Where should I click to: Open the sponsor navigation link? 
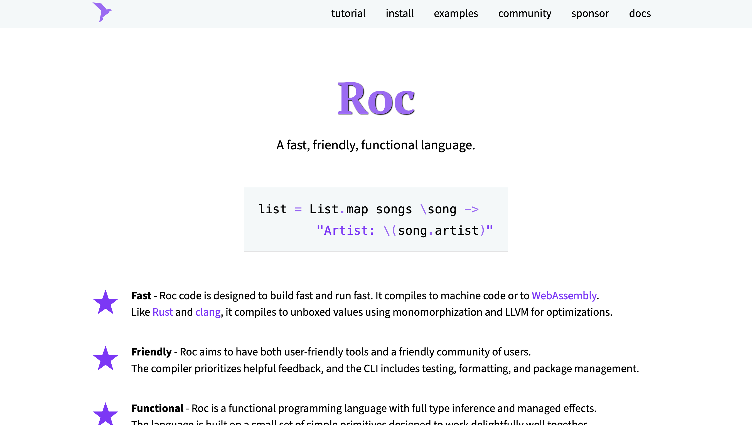[x=590, y=13]
